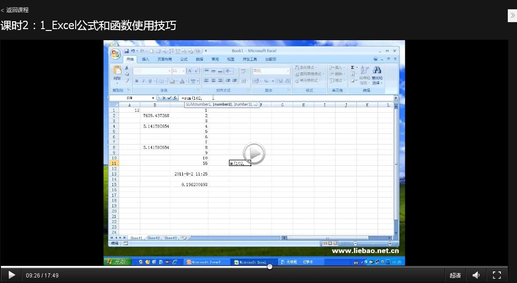Select the Sheet2 worksheet tab
The image size is (517, 283).
[x=153, y=238]
